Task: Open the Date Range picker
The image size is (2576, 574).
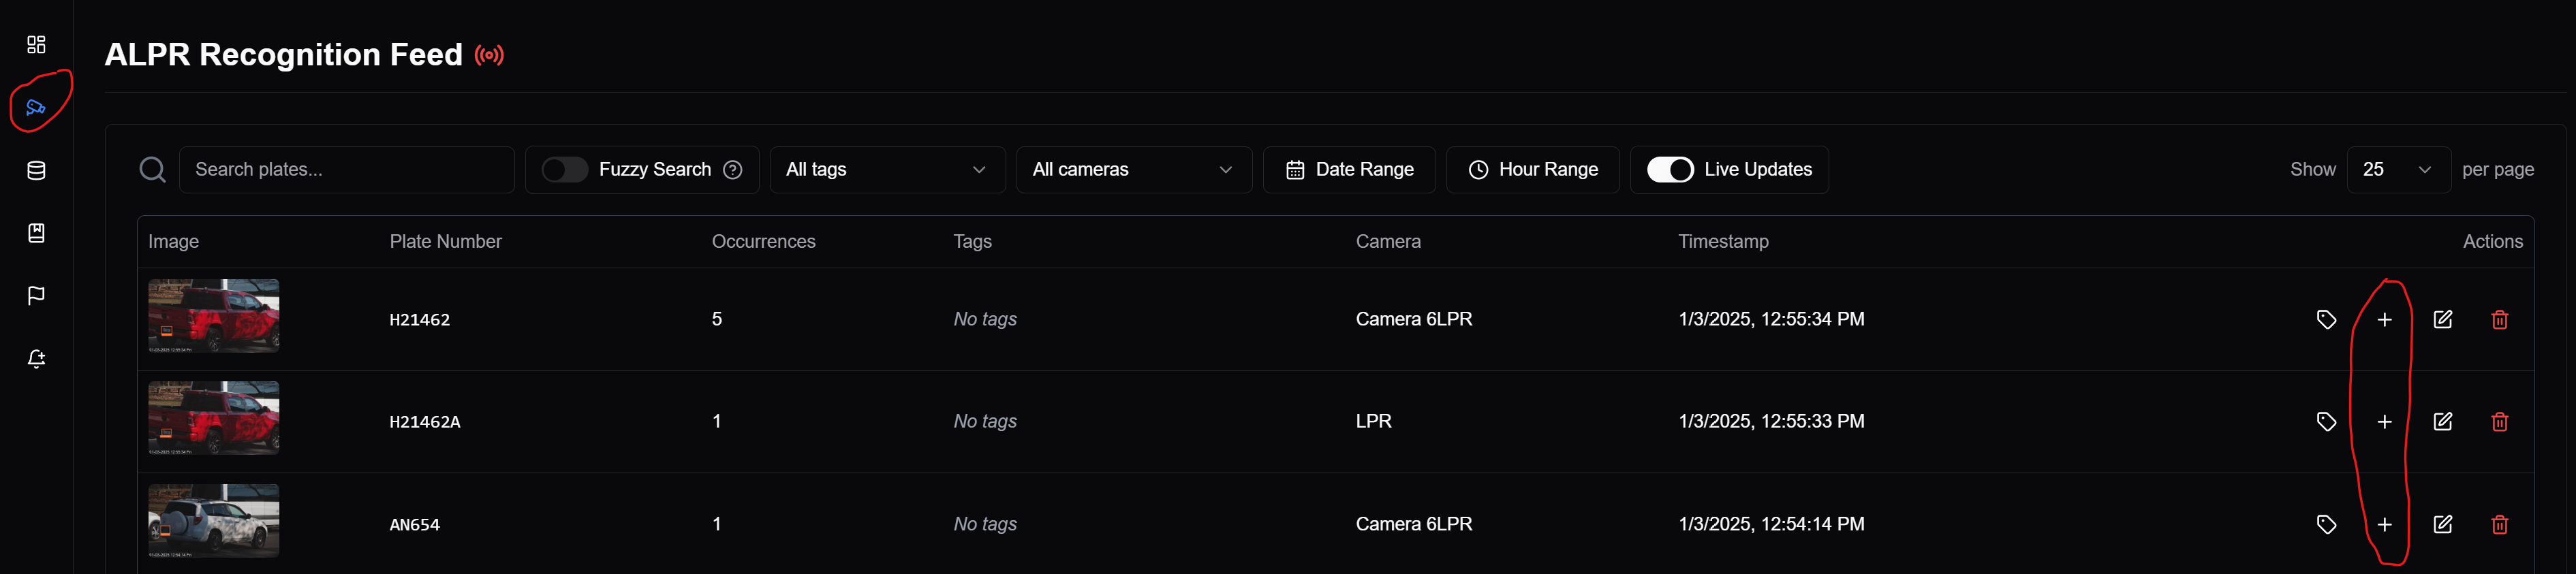Action: 1349,170
